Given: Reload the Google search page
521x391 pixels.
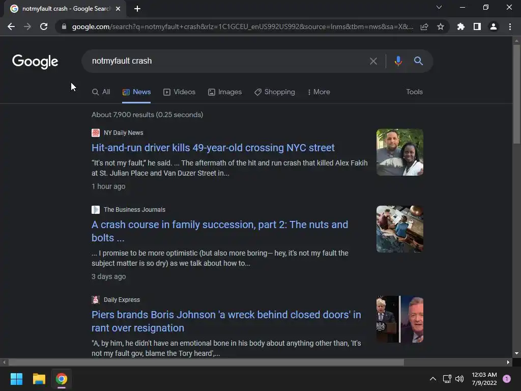Looking at the screenshot, I should (44, 26).
